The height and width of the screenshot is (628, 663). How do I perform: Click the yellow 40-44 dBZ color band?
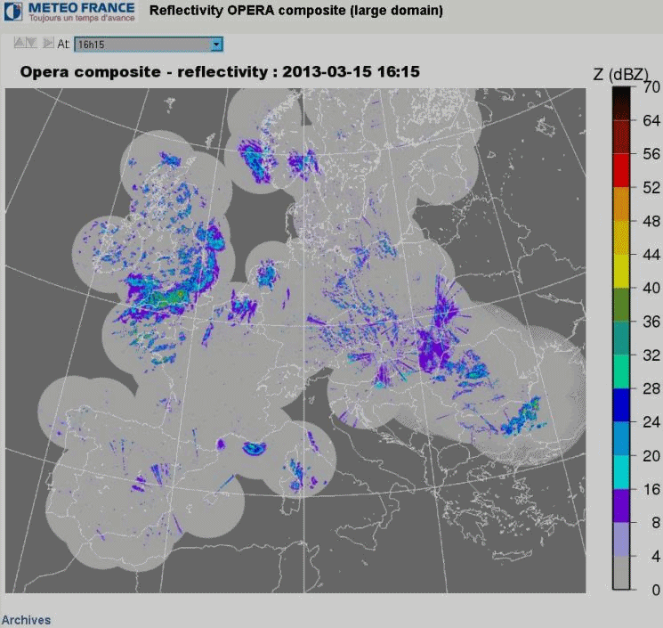[621, 272]
